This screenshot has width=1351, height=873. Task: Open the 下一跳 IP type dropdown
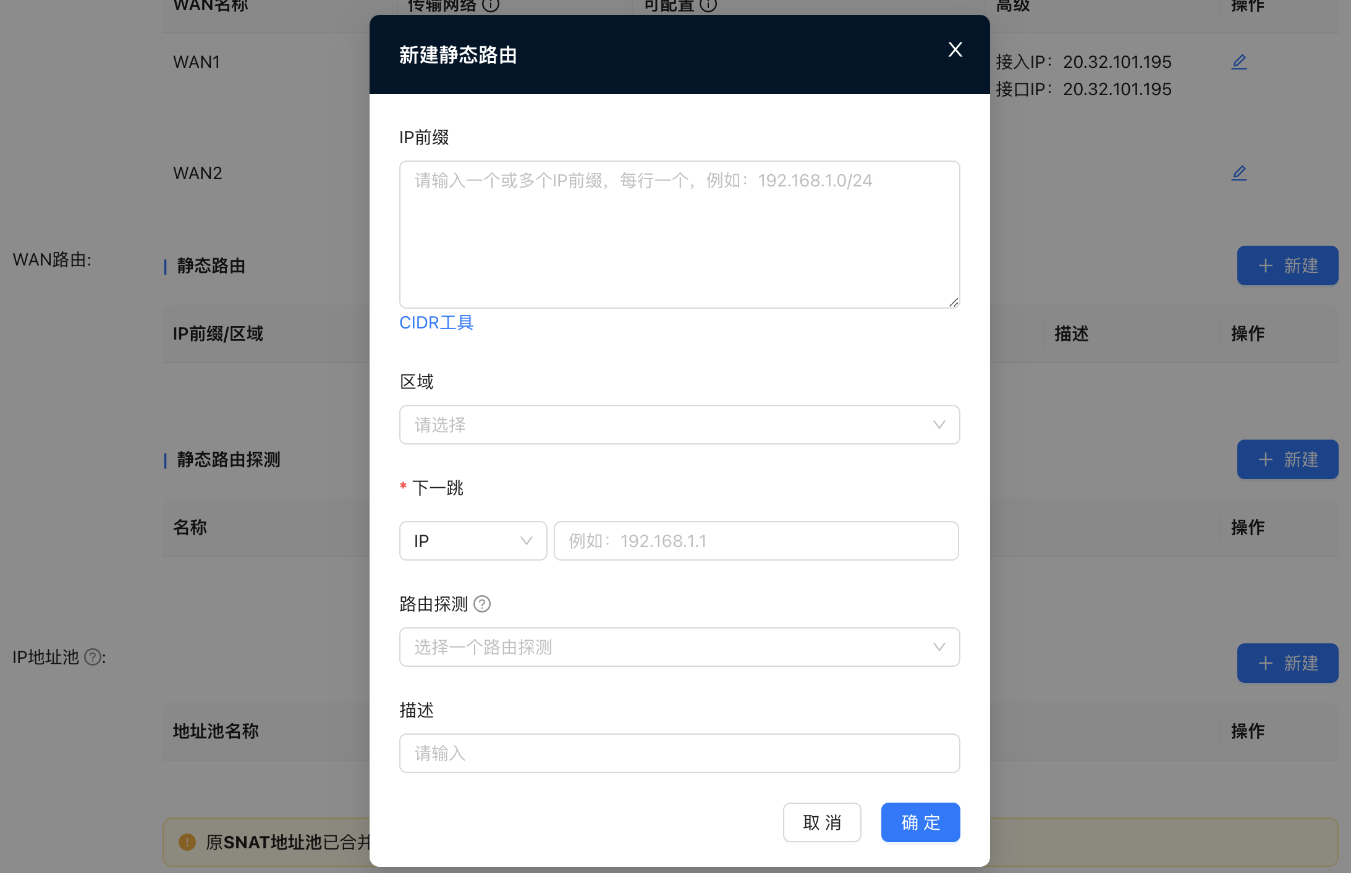click(473, 541)
